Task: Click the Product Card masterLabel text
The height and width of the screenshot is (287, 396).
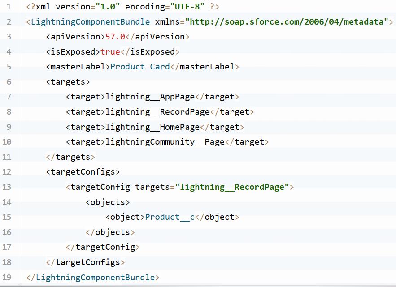Action: tap(140, 67)
